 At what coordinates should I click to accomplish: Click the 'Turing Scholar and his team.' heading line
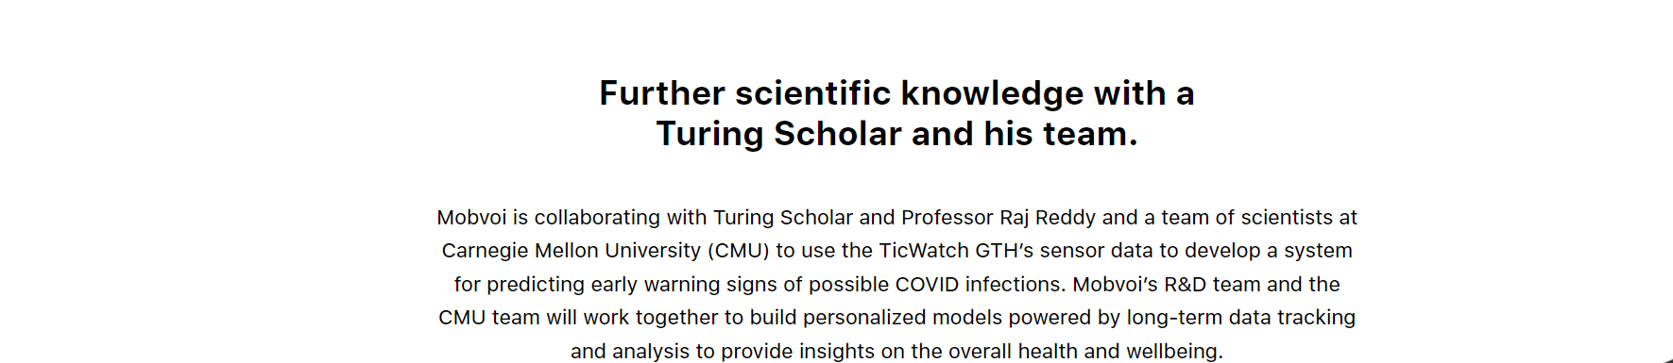click(896, 134)
